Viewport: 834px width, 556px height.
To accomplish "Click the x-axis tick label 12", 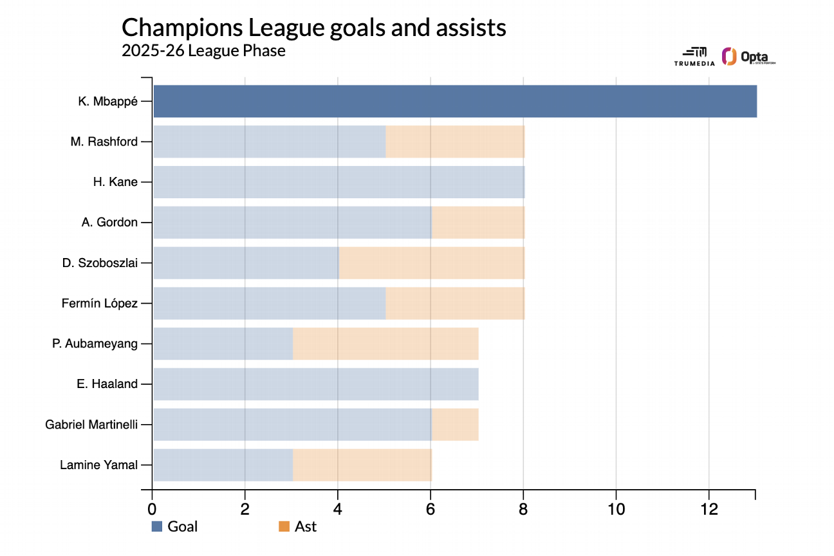I will pyautogui.click(x=709, y=508).
